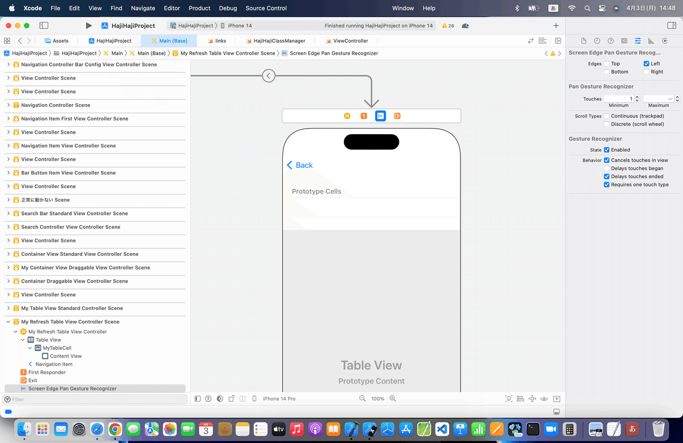Open the Quick Help inspector
Screen dimensions: 683x443
(611, 41)
